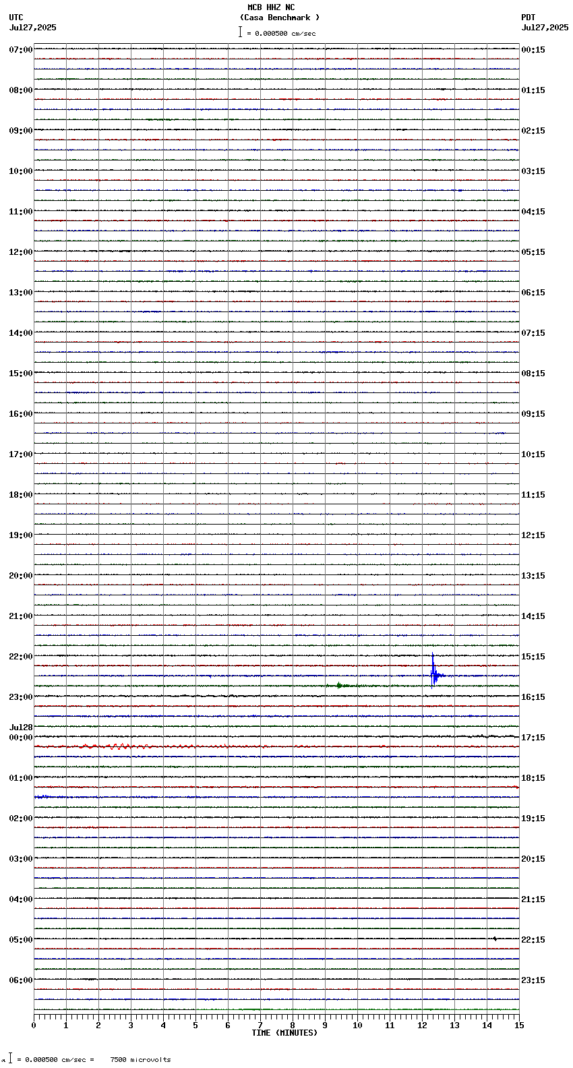This screenshot has width=573, height=1068.
Task: Click the '15' minute tick label on the axis
Action: (518, 1026)
